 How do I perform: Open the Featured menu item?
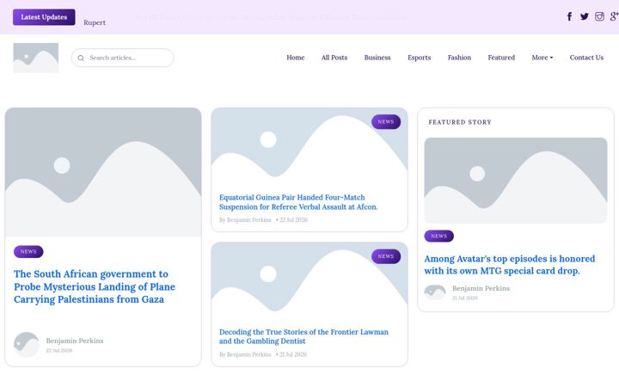tap(501, 58)
